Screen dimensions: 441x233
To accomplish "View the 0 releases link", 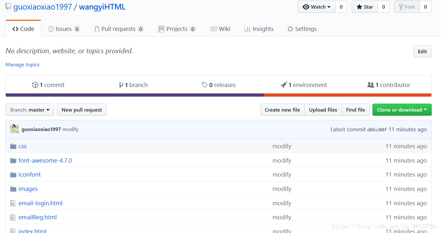I will tap(219, 85).
